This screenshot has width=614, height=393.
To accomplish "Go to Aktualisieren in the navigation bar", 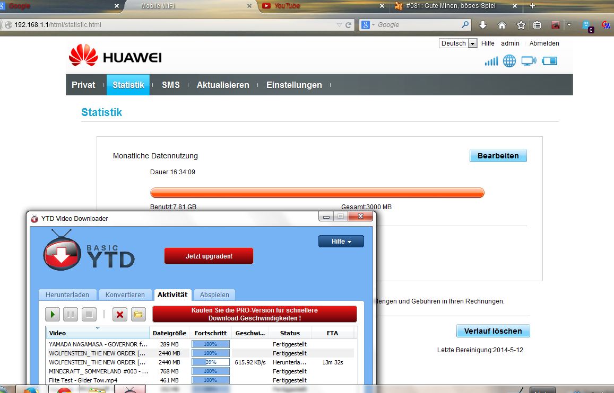I will 223,85.
